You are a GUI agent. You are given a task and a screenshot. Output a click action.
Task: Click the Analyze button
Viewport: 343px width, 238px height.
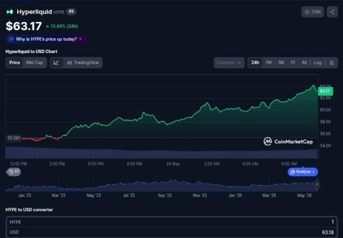tap(302, 172)
